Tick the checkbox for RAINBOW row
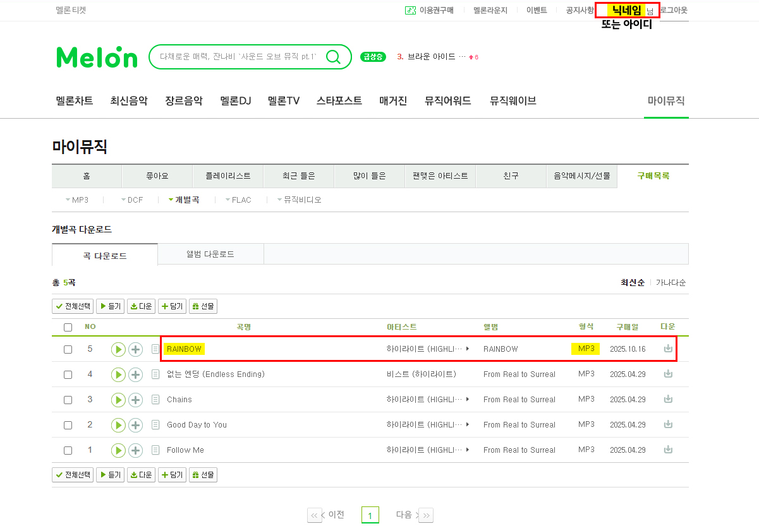The height and width of the screenshot is (526, 759). (x=68, y=349)
